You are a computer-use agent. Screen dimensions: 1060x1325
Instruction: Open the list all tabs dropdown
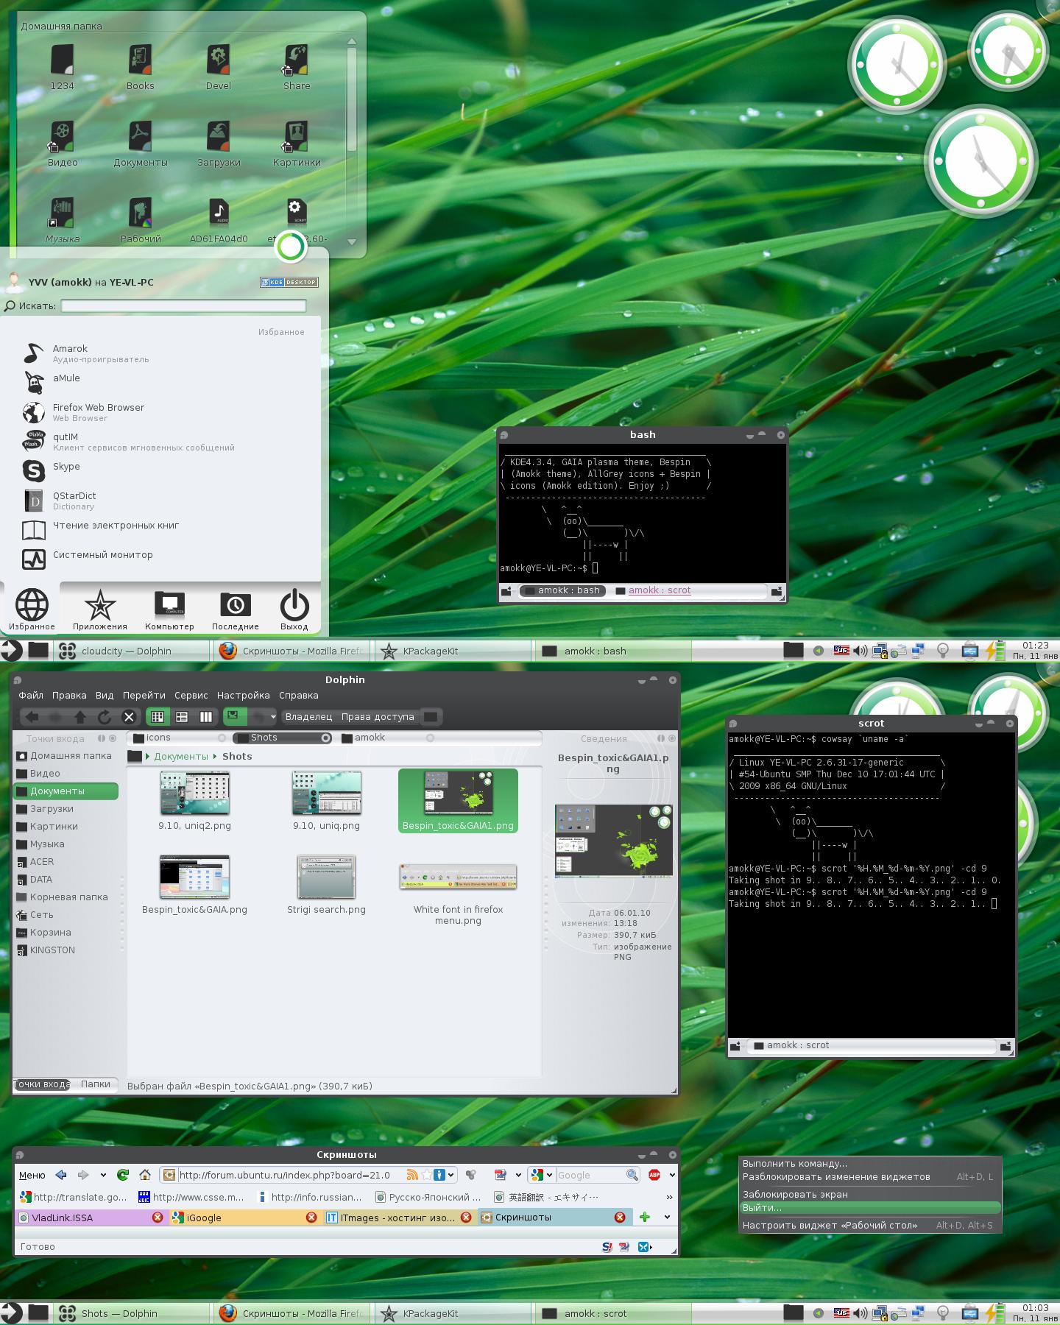(x=667, y=1217)
